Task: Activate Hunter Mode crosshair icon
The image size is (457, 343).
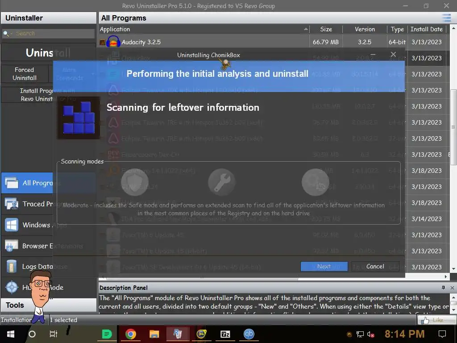Action: [x=12, y=287]
